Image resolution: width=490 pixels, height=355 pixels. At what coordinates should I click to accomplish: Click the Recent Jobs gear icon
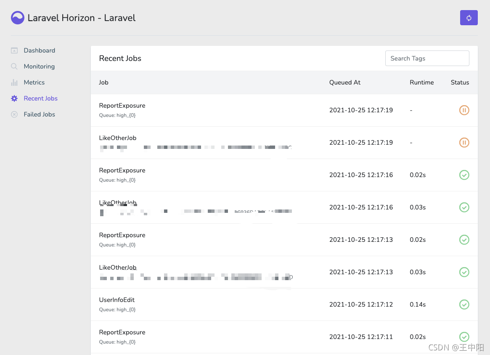[x=14, y=98]
